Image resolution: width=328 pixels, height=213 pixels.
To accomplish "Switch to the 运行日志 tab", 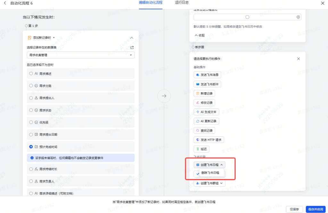I will (182, 3).
